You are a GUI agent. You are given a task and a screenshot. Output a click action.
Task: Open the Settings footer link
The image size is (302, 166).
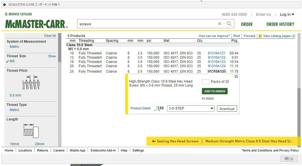click(138, 150)
